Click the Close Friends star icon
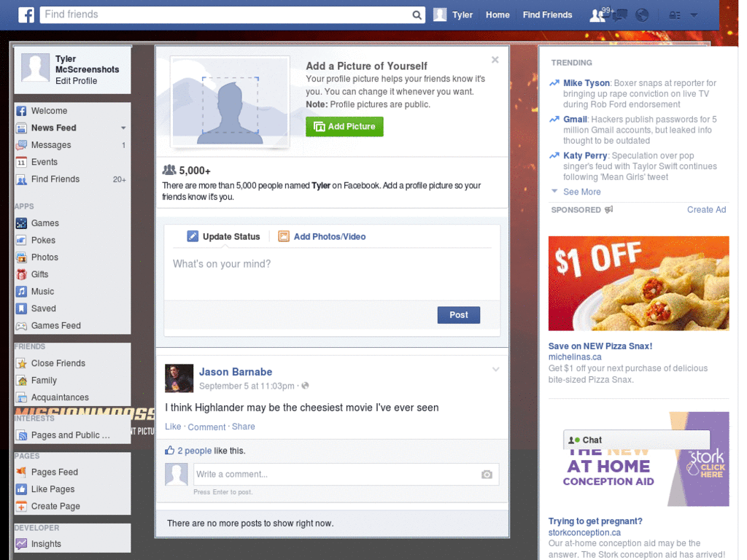The height and width of the screenshot is (560, 747). (21, 363)
